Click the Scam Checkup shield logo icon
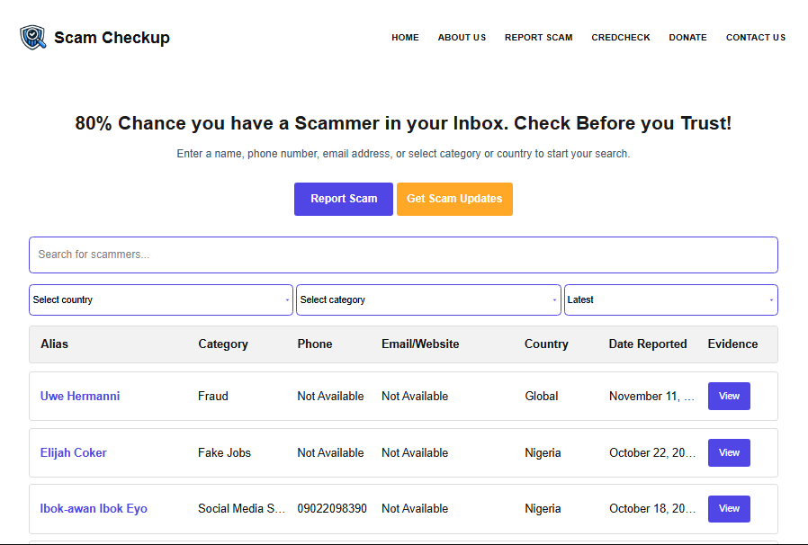808x545 pixels. [x=33, y=38]
